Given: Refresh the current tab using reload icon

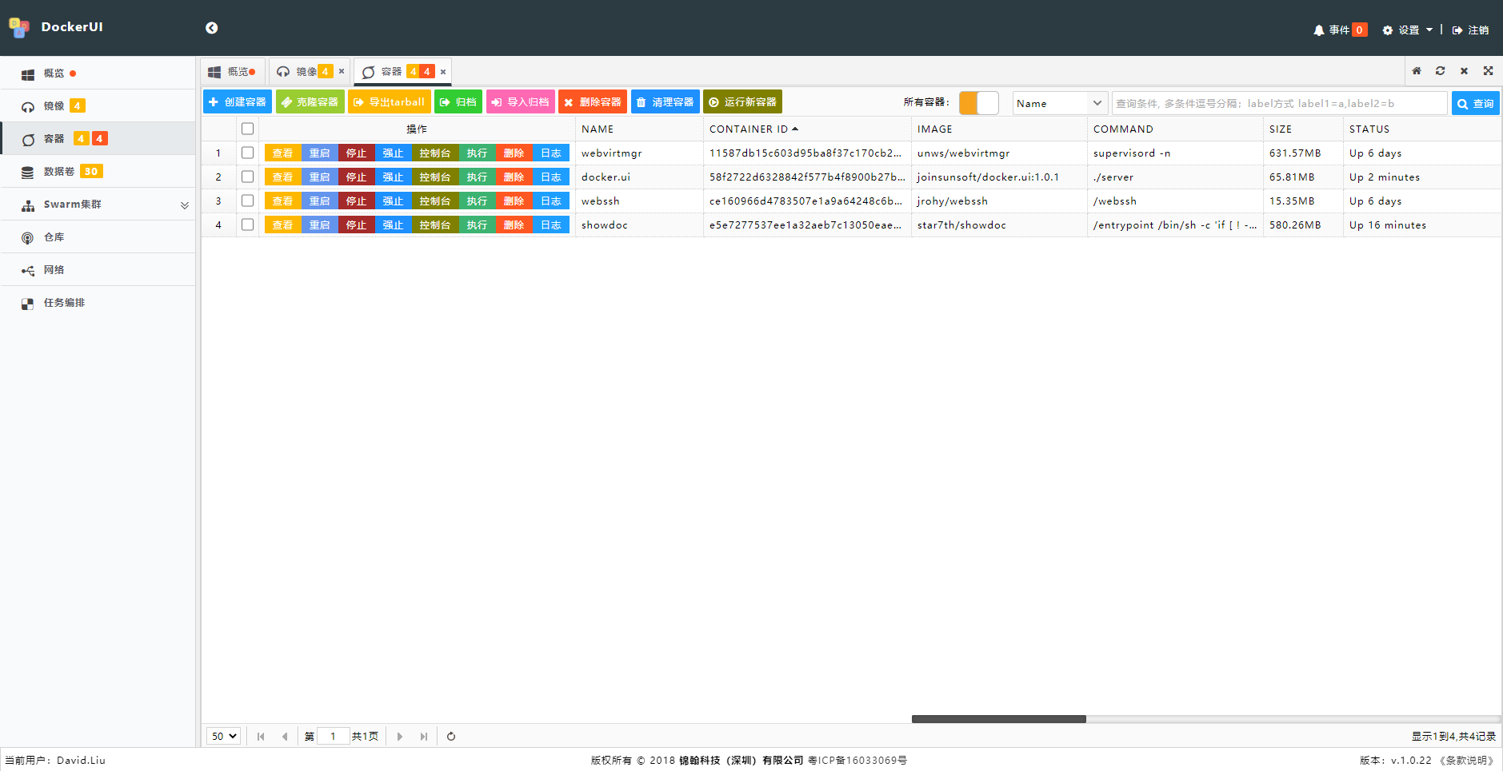Looking at the screenshot, I should [x=1440, y=71].
